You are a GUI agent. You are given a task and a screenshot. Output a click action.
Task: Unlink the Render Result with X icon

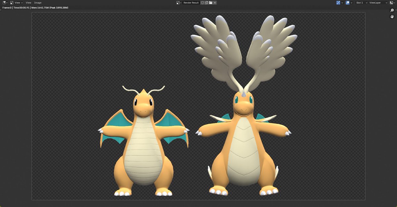point(215,3)
